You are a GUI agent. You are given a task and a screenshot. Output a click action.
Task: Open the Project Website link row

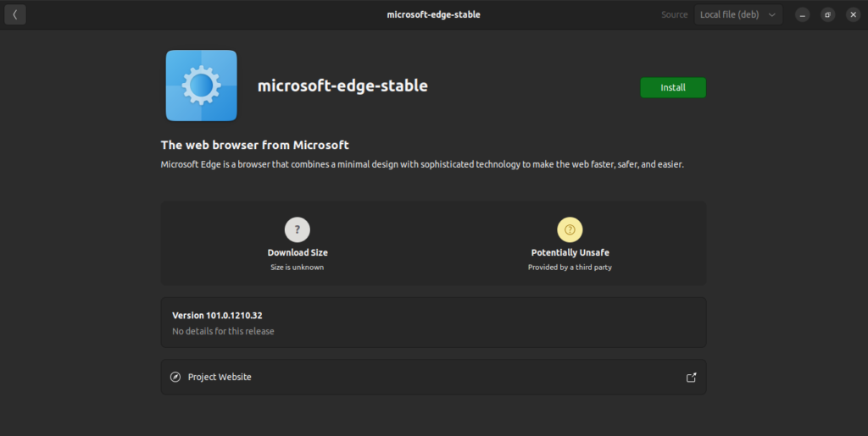433,377
